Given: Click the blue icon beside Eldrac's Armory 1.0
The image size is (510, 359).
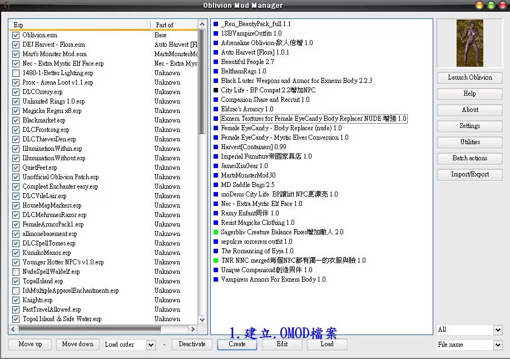Looking at the screenshot, I should (x=216, y=109).
